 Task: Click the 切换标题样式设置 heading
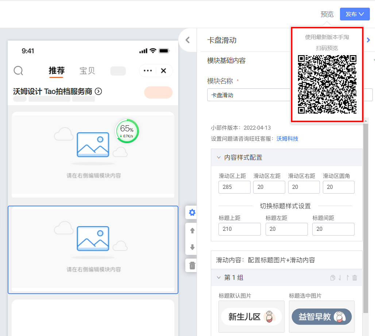(x=285, y=206)
